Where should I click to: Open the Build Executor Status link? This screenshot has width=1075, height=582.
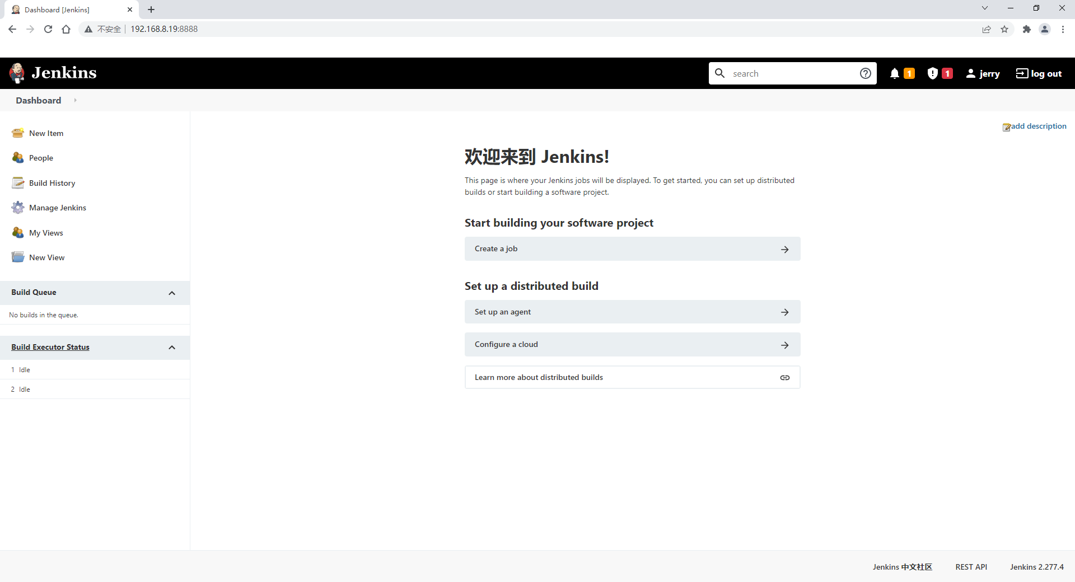(x=50, y=347)
